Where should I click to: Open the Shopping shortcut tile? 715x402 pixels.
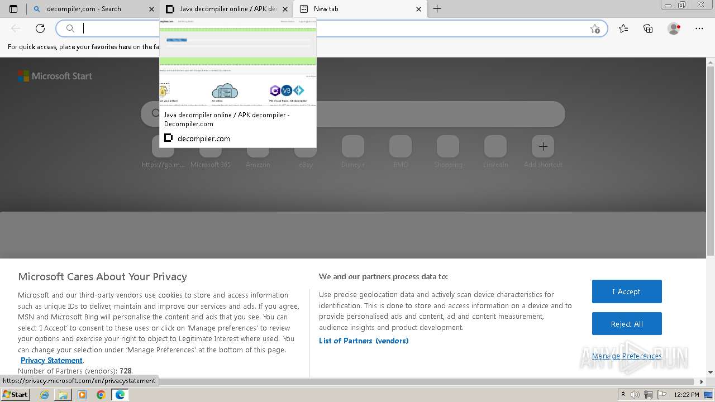tap(448, 152)
